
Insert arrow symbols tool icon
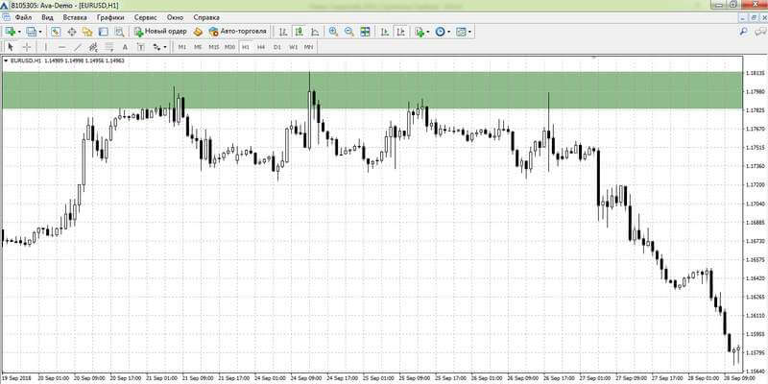click(x=156, y=47)
